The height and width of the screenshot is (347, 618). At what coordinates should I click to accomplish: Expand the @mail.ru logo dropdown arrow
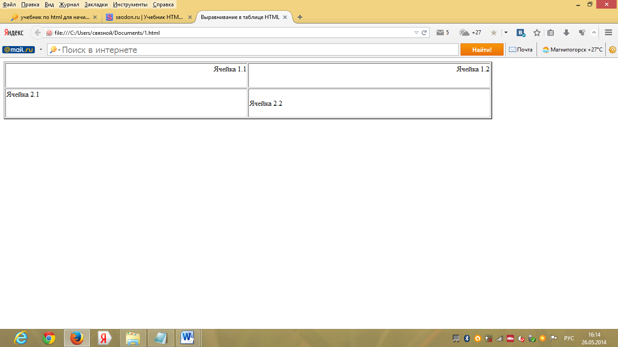pos(41,50)
